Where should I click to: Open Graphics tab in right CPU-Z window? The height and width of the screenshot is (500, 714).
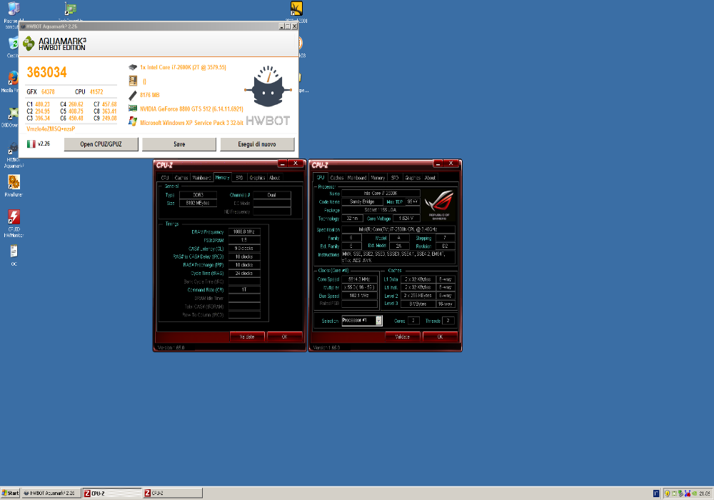(x=413, y=178)
